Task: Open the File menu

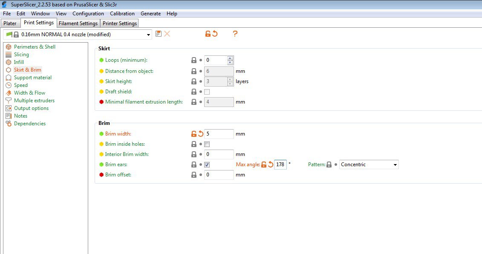Action: point(7,14)
